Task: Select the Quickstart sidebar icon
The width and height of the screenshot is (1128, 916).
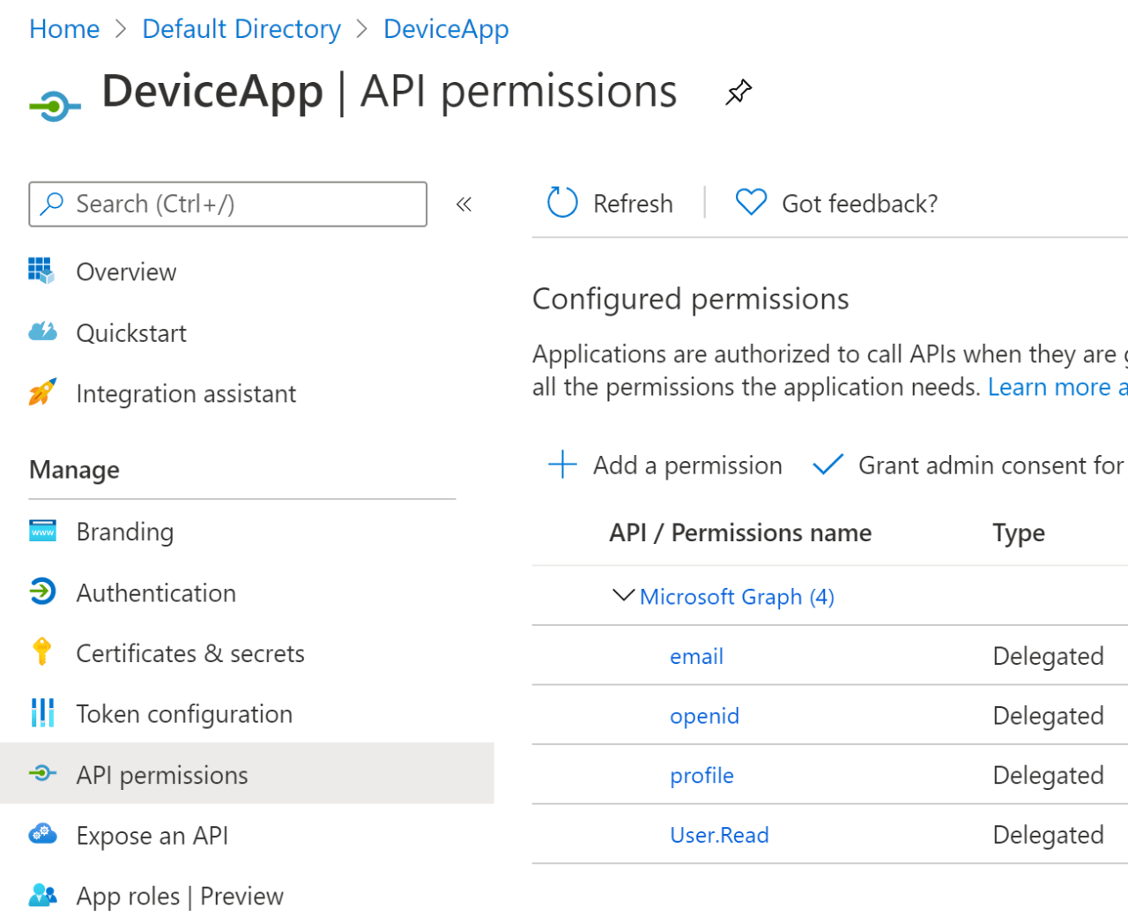Action: (41, 332)
